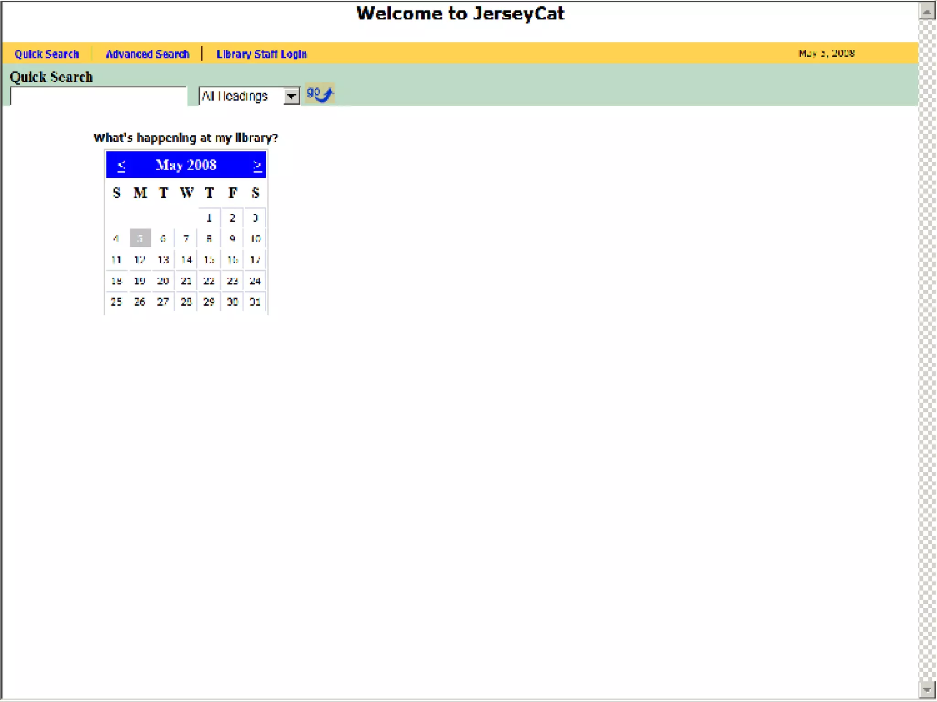This screenshot has width=937, height=702.
Task: Open Library Staff Login link
Action: click(261, 54)
